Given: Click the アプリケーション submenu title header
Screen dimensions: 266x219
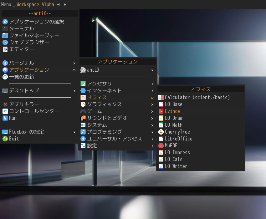Looking at the screenshot, I should pyautogui.click(x=118, y=62).
